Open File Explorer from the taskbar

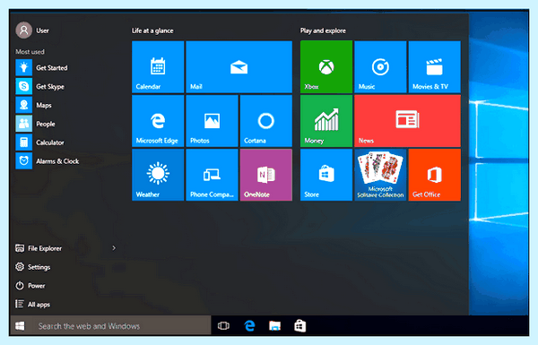coord(275,325)
